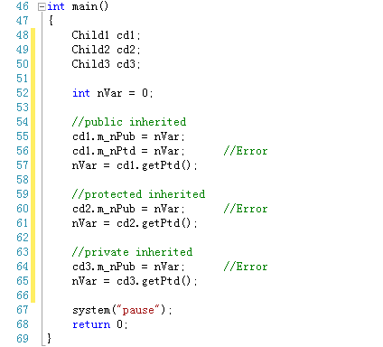383x347 pixels.
Task: Click the 'cd2.m_nPub = nVar;' statement
Action: tap(128, 209)
